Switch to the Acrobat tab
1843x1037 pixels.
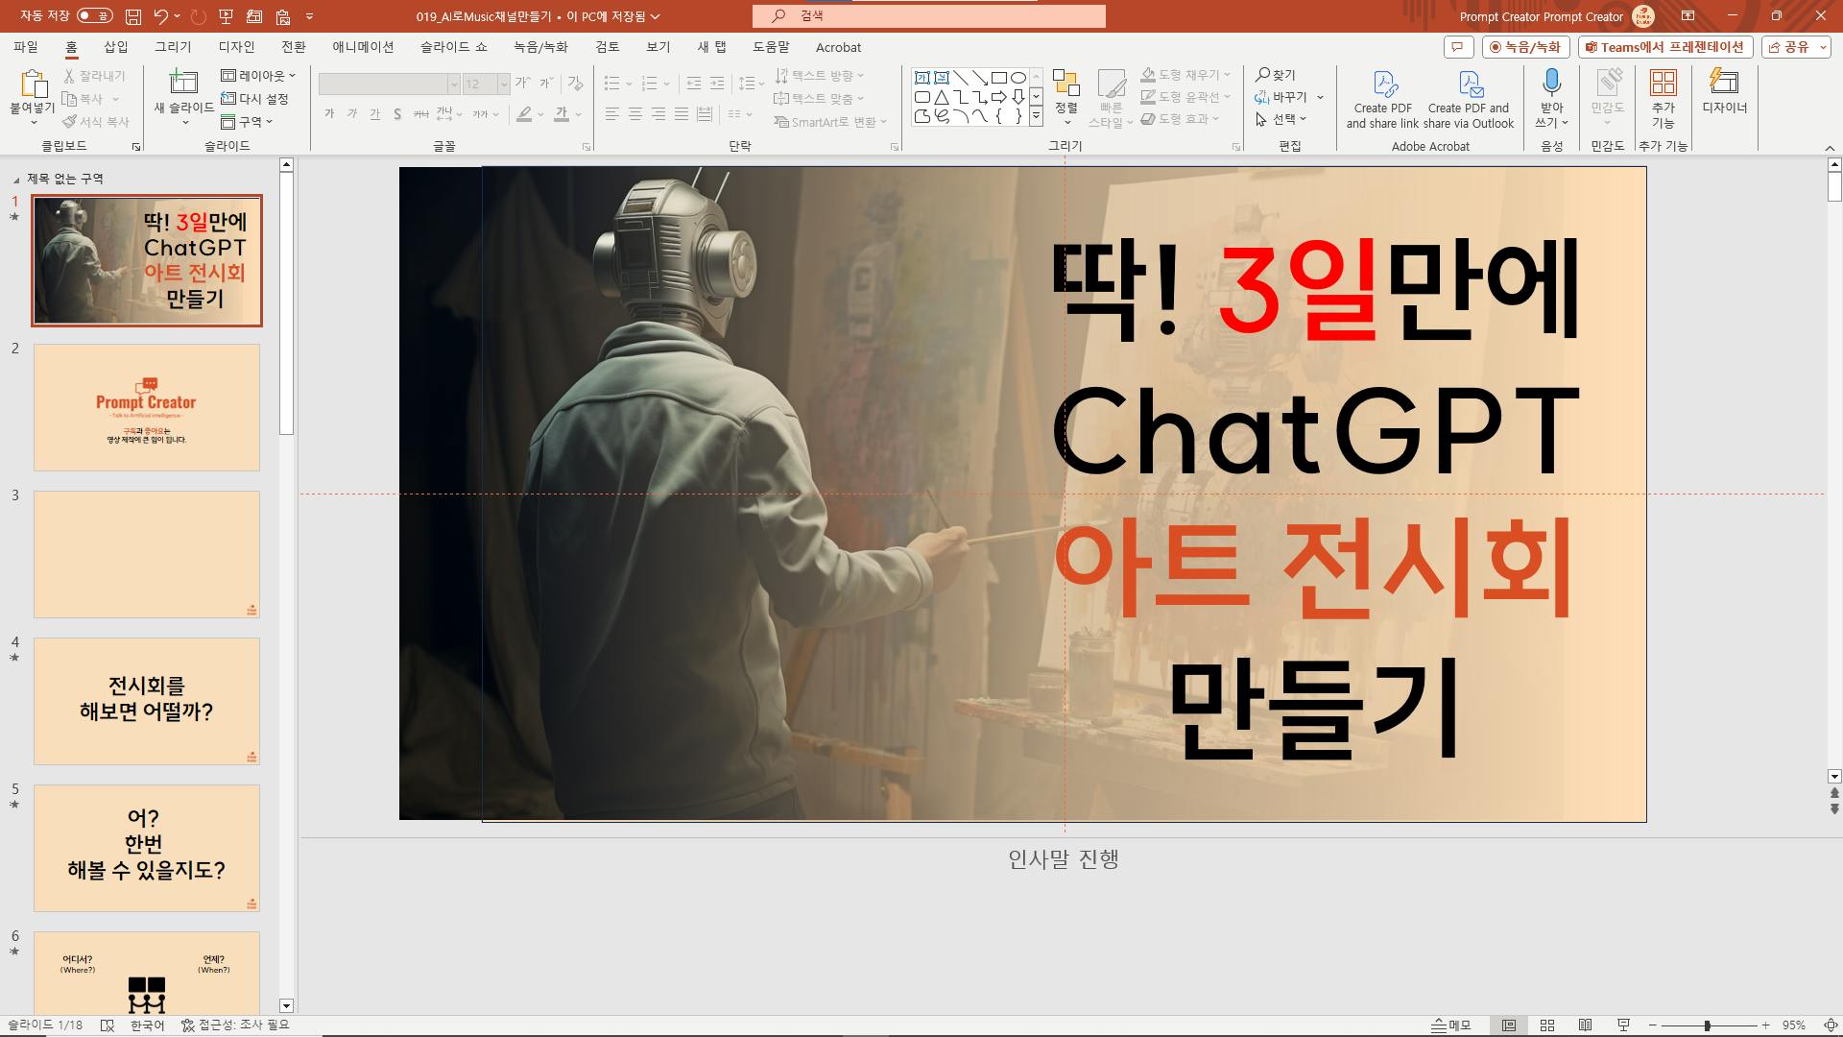pyautogui.click(x=838, y=47)
